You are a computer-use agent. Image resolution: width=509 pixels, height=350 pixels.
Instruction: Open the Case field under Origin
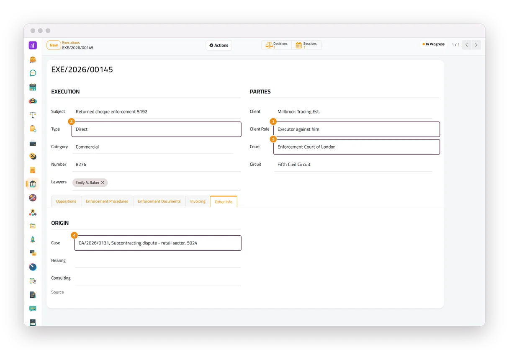(x=158, y=243)
